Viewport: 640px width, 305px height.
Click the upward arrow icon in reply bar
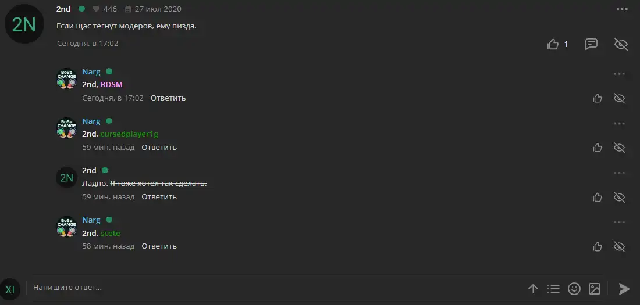click(533, 289)
